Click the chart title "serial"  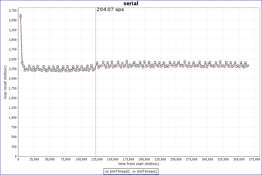131,3
